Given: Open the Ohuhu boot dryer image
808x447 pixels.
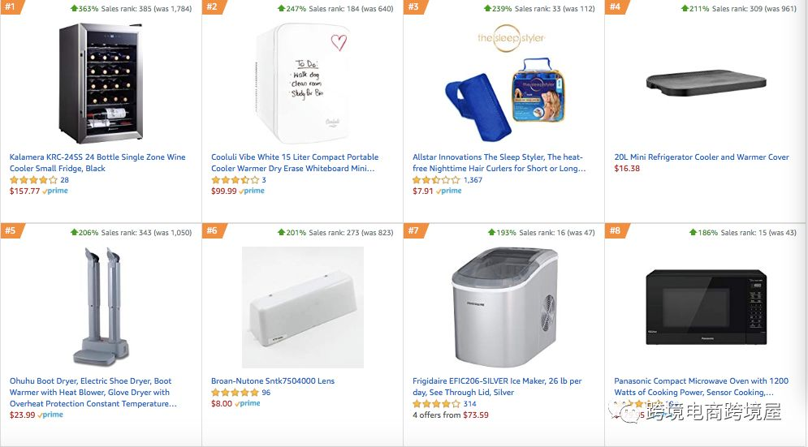Looking at the screenshot, I should 101,307.
